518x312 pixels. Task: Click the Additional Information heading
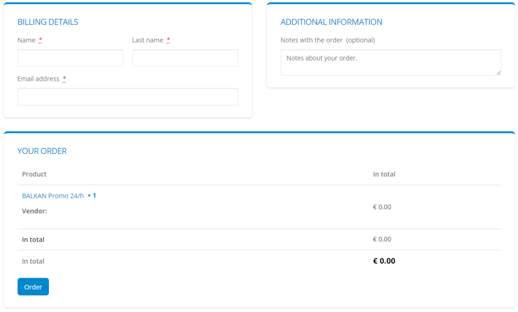331,22
